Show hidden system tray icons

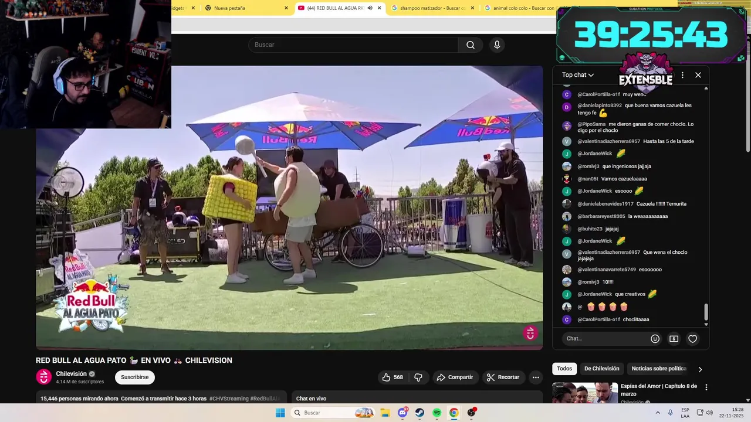coord(658,413)
